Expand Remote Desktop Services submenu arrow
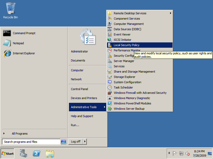 tap(170, 13)
